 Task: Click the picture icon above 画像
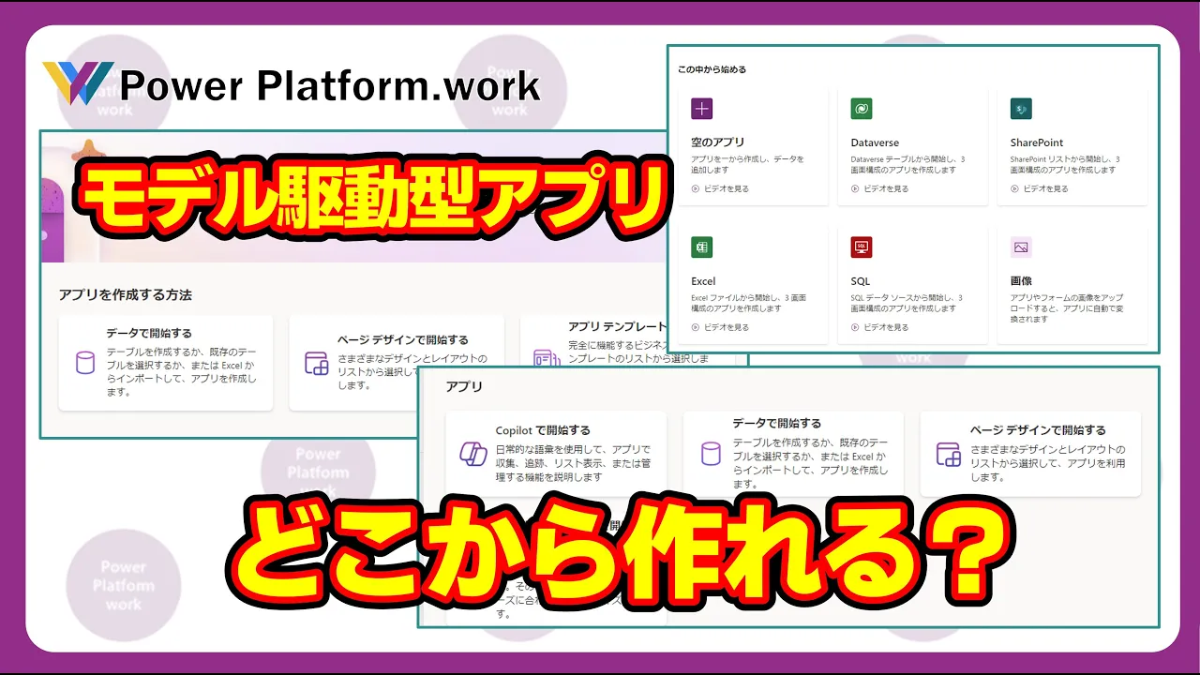[1021, 247]
